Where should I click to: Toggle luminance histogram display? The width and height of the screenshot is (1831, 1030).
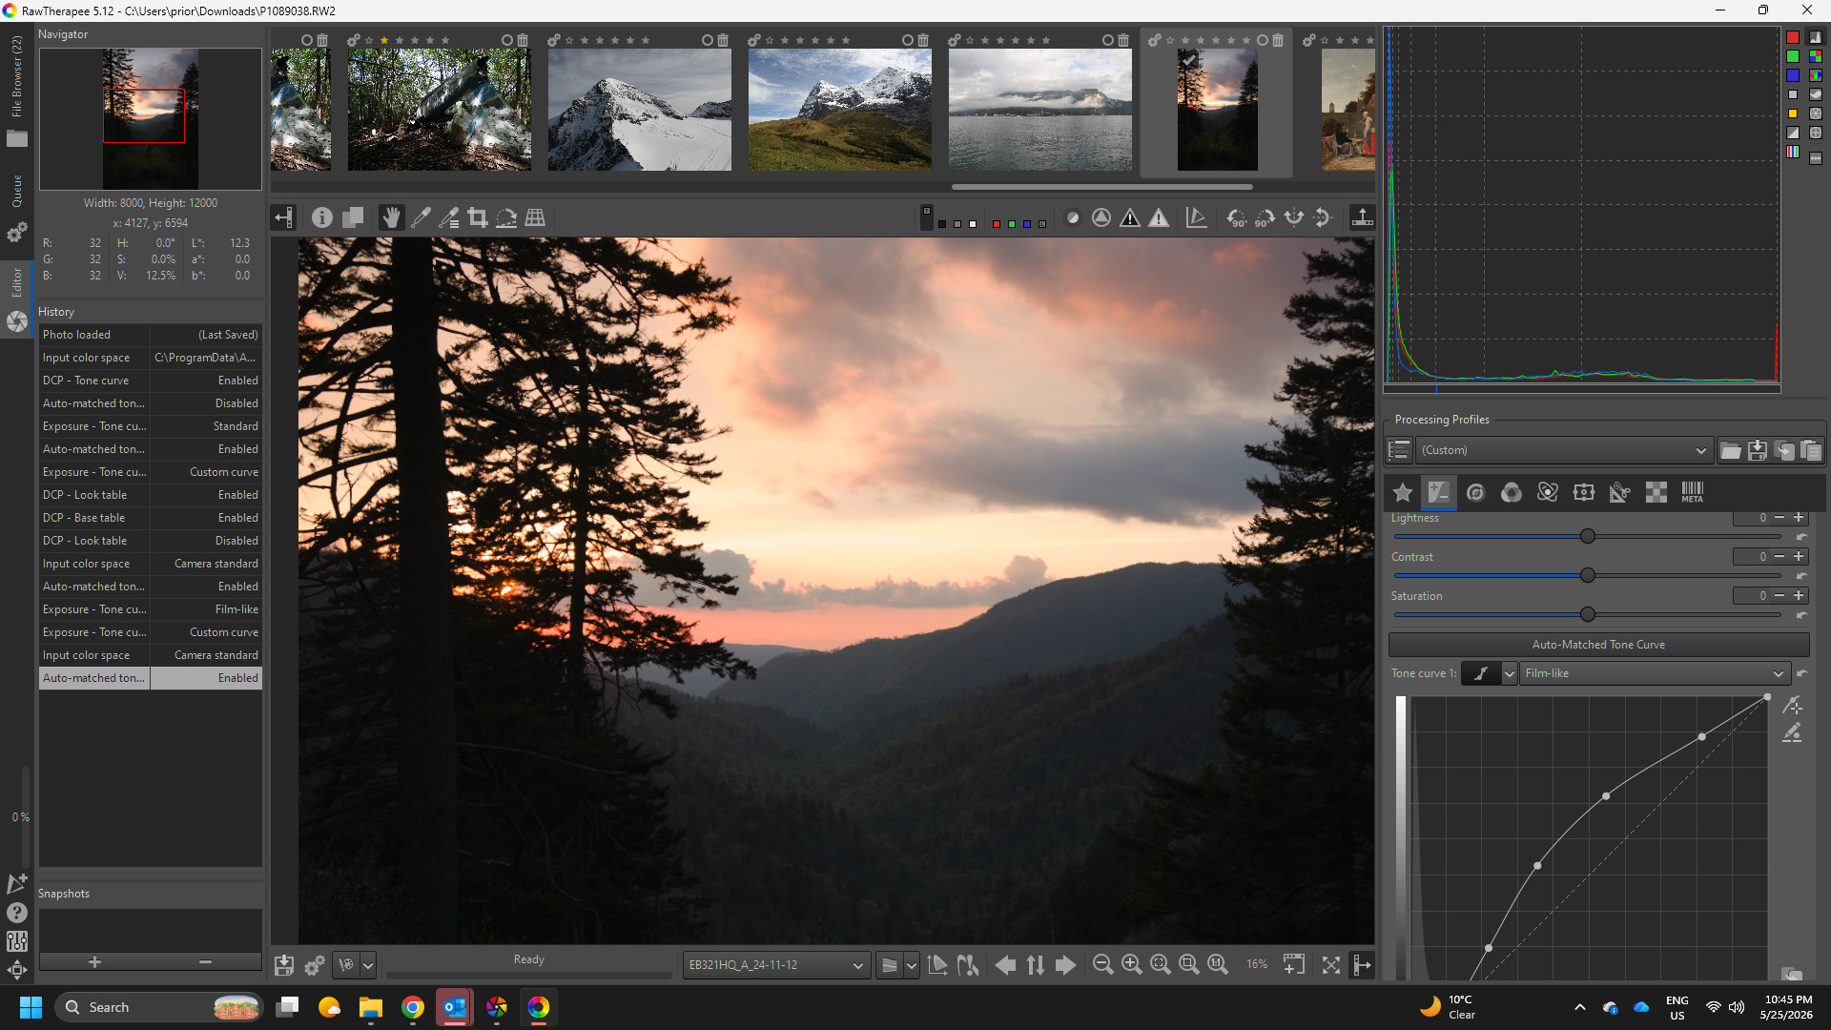point(1793,94)
